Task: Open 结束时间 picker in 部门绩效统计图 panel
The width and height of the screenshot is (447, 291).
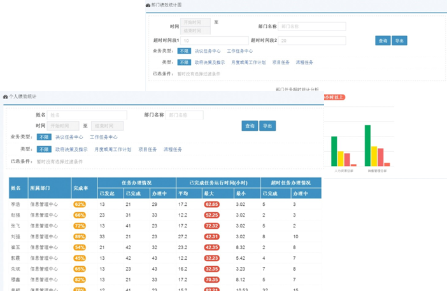Action: tap(195, 30)
